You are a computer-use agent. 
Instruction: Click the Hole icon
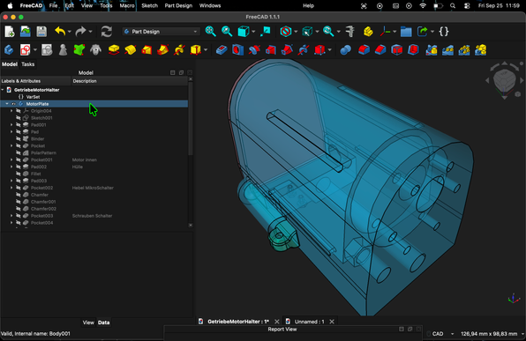point(237,50)
